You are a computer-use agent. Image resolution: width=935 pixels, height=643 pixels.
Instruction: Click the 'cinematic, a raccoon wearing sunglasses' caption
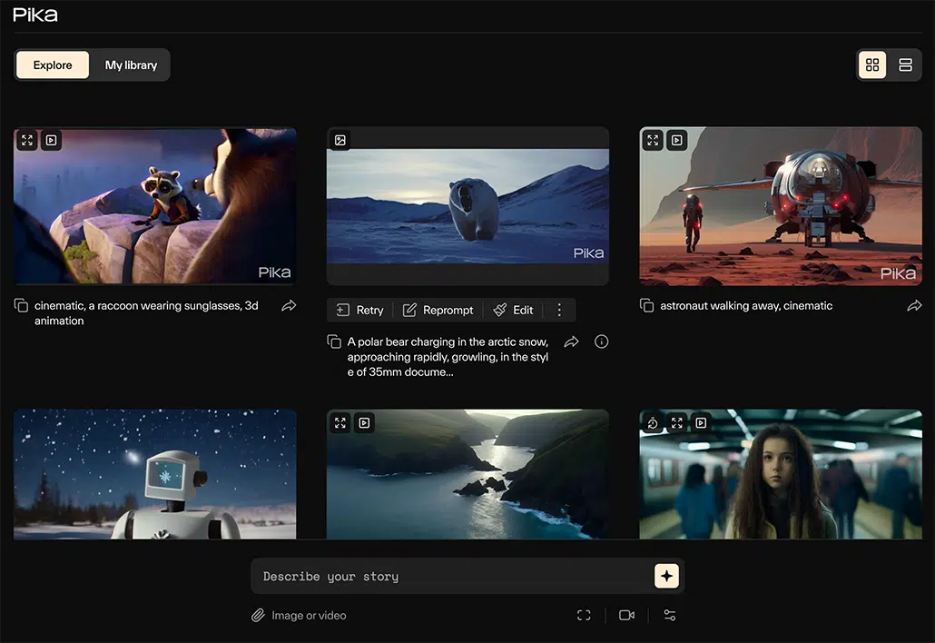pyautogui.click(x=146, y=313)
